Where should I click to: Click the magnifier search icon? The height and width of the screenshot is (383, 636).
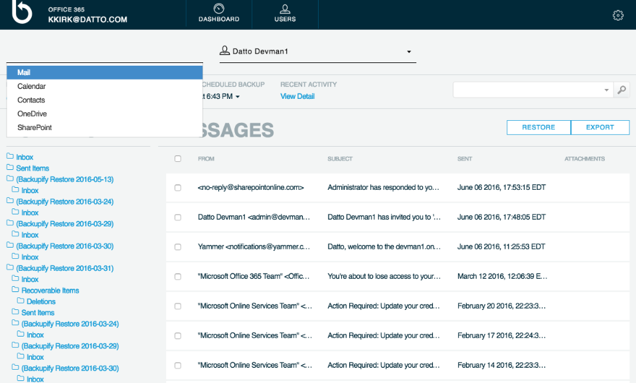[x=621, y=90]
